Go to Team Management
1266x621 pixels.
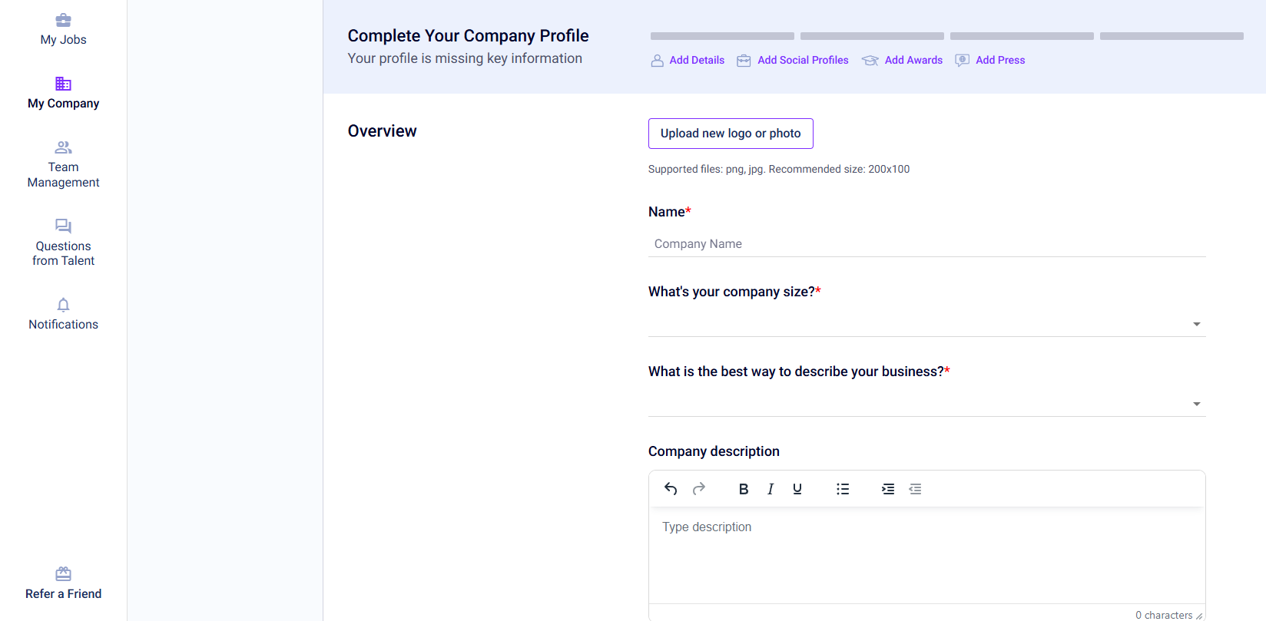click(63, 165)
